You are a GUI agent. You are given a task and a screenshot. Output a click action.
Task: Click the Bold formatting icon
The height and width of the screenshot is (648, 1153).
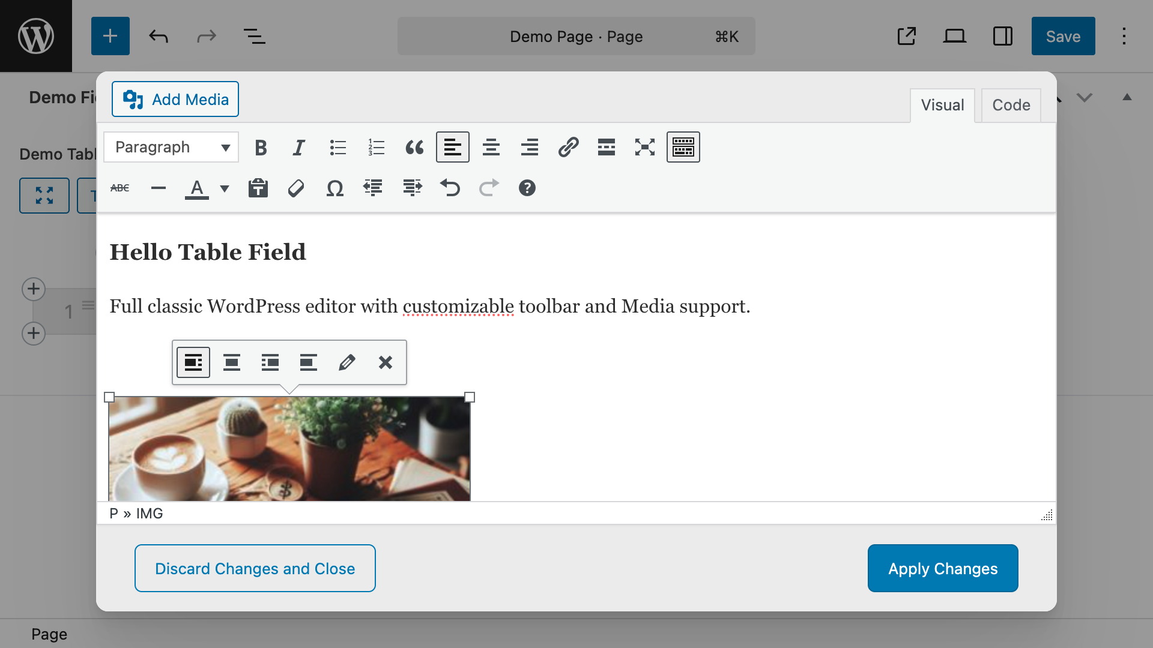click(x=261, y=148)
